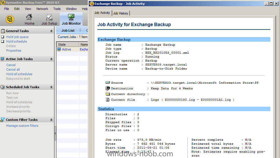Open the Tools menu
This screenshot has width=280, height=158.
(x=57, y=9)
